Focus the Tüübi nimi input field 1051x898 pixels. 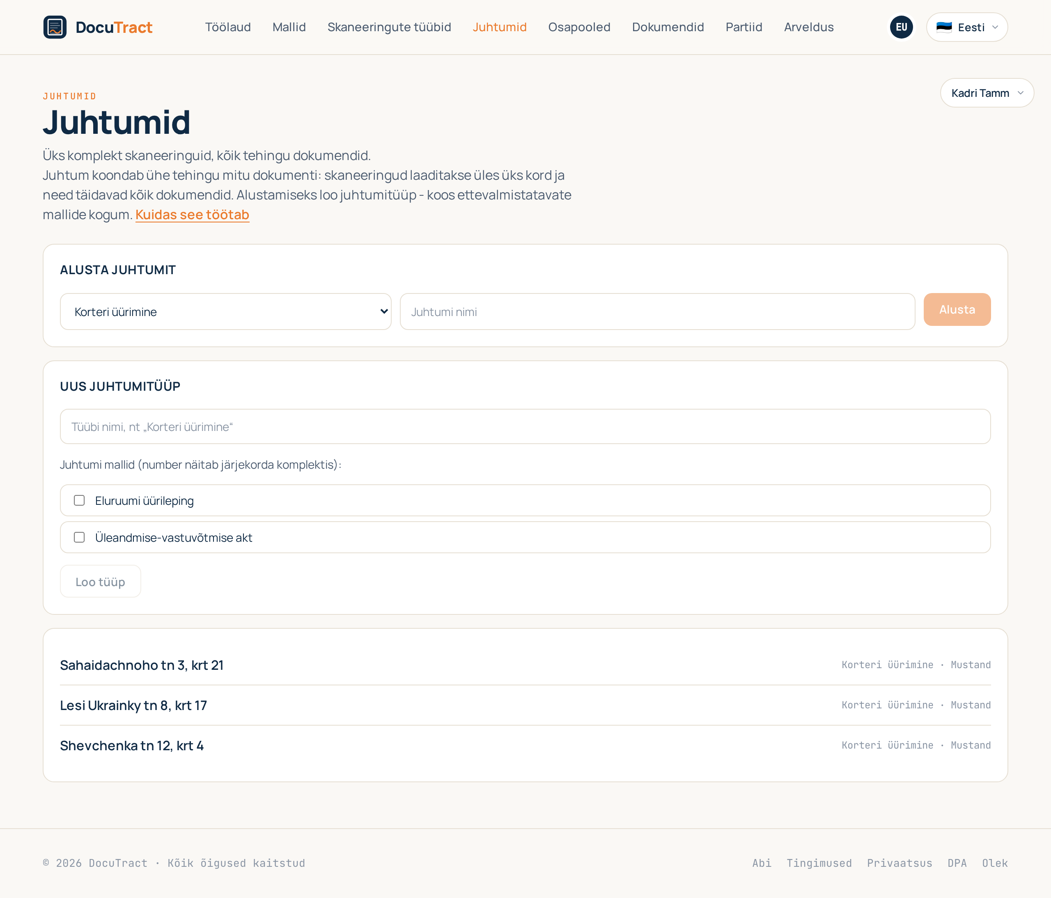[525, 426]
